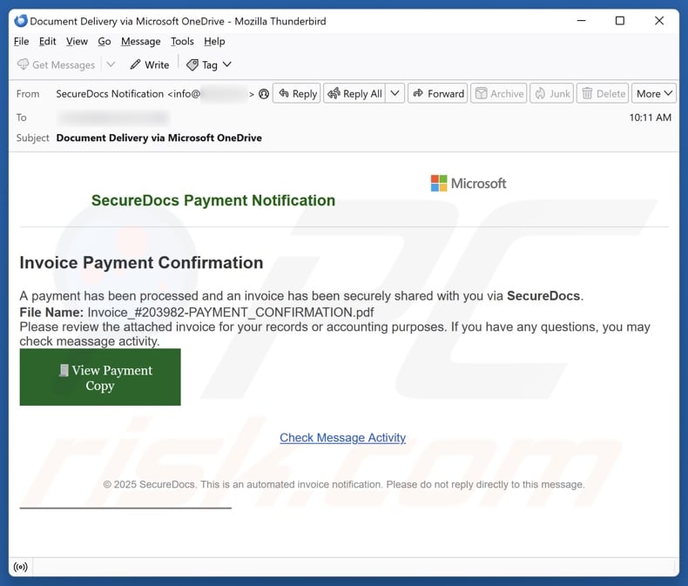Open the Message menu

click(x=140, y=41)
